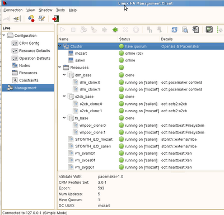Collapse the Configuration tree node
224x215 pixels.
[x=4, y=35]
